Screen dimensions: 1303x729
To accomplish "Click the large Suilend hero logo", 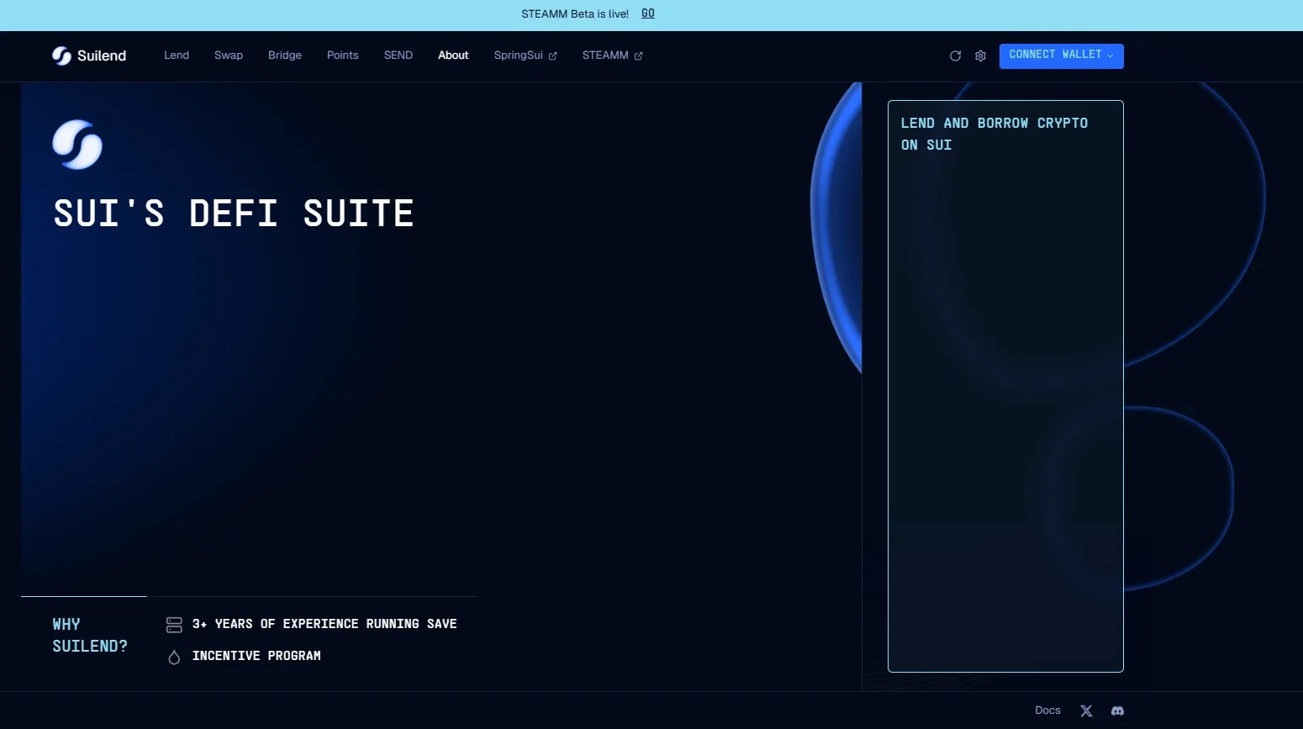I will (77, 145).
